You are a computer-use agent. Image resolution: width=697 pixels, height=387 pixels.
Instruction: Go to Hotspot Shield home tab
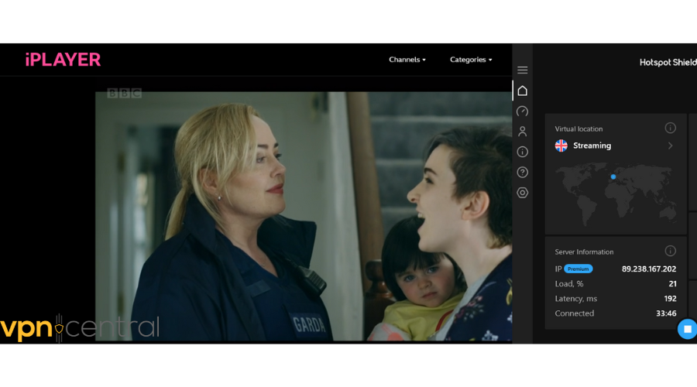pyautogui.click(x=522, y=91)
